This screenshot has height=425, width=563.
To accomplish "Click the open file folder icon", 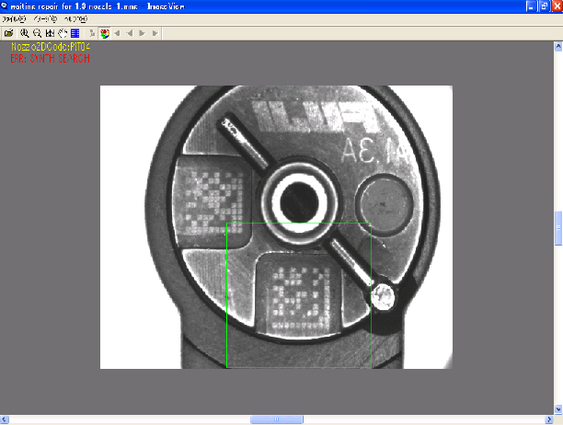I will click(x=8, y=33).
